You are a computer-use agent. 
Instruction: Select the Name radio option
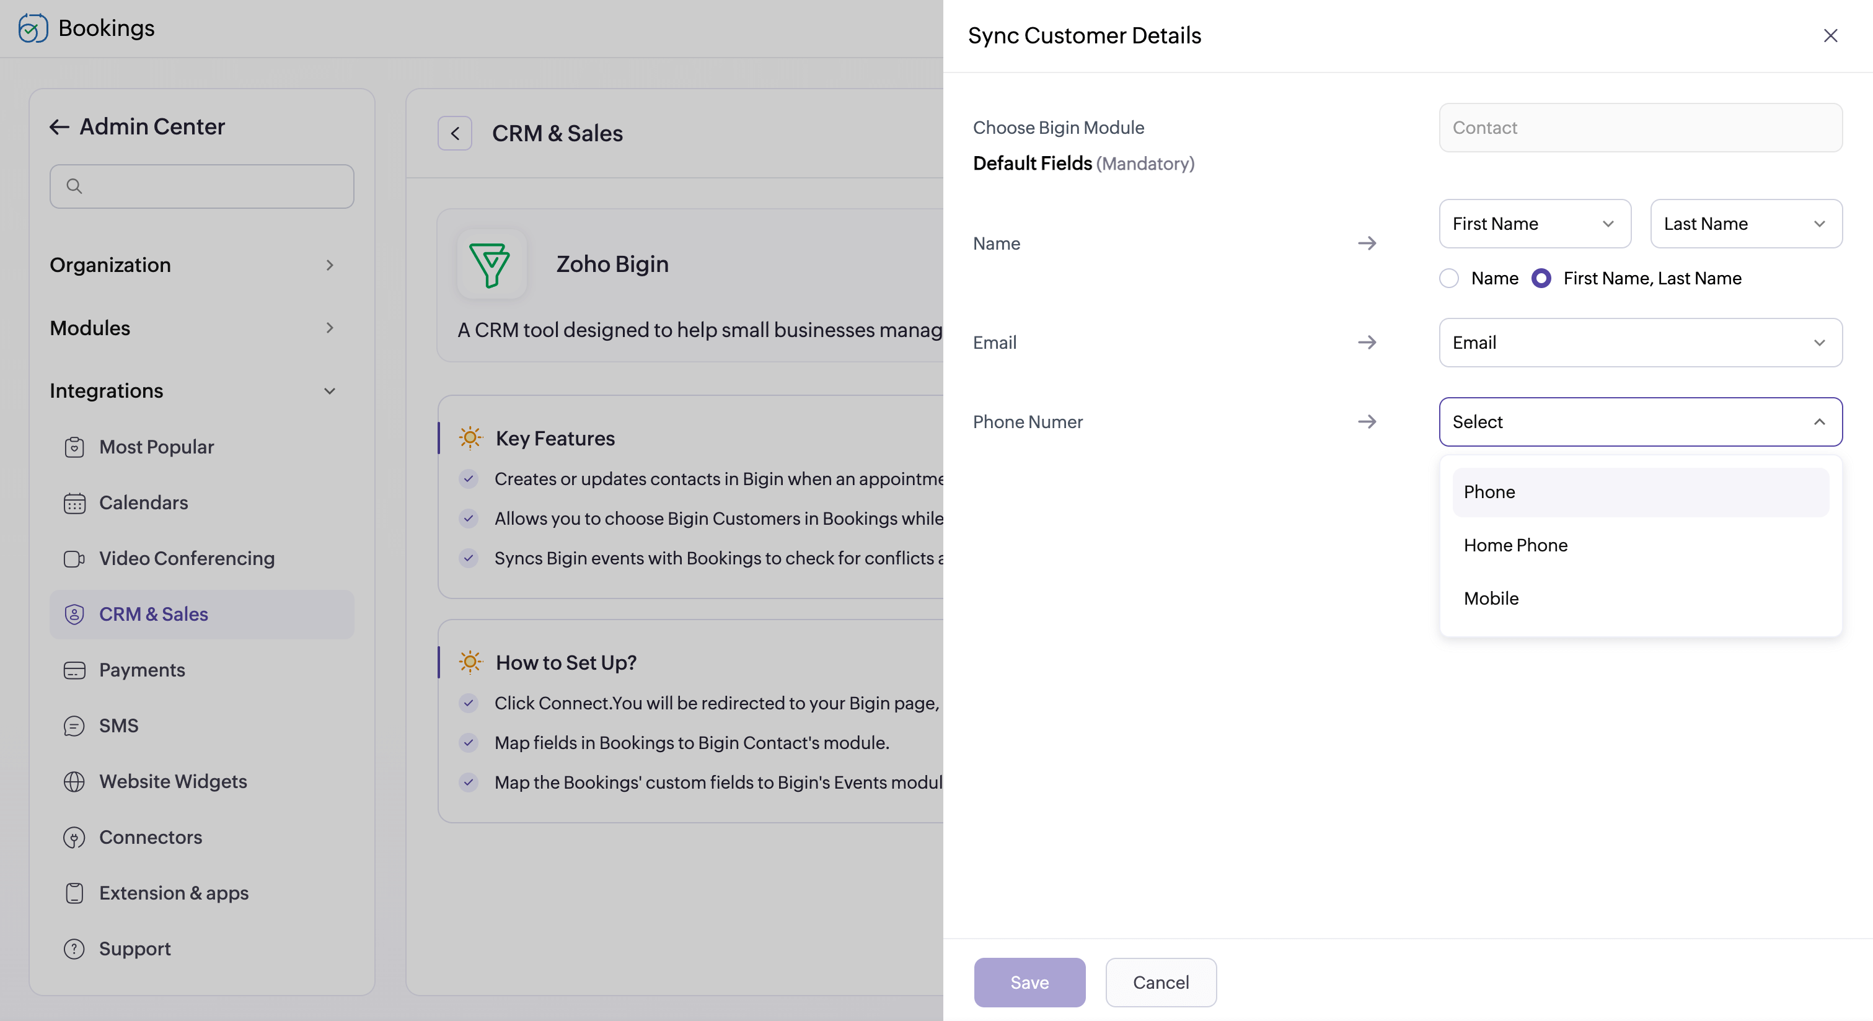[x=1448, y=278]
